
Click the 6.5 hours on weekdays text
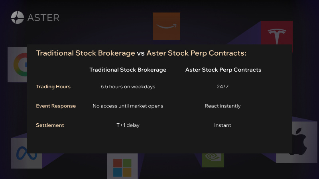(128, 87)
